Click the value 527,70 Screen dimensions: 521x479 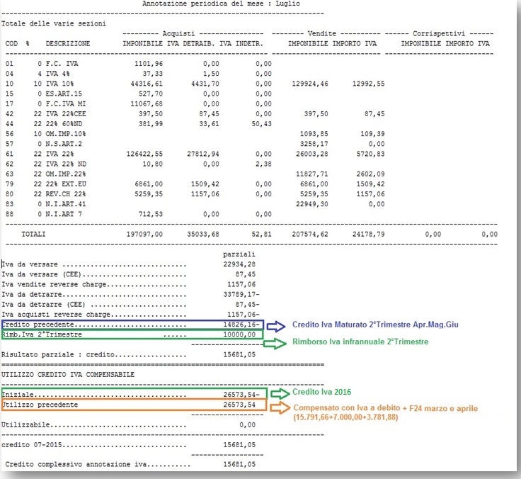pos(151,94)
